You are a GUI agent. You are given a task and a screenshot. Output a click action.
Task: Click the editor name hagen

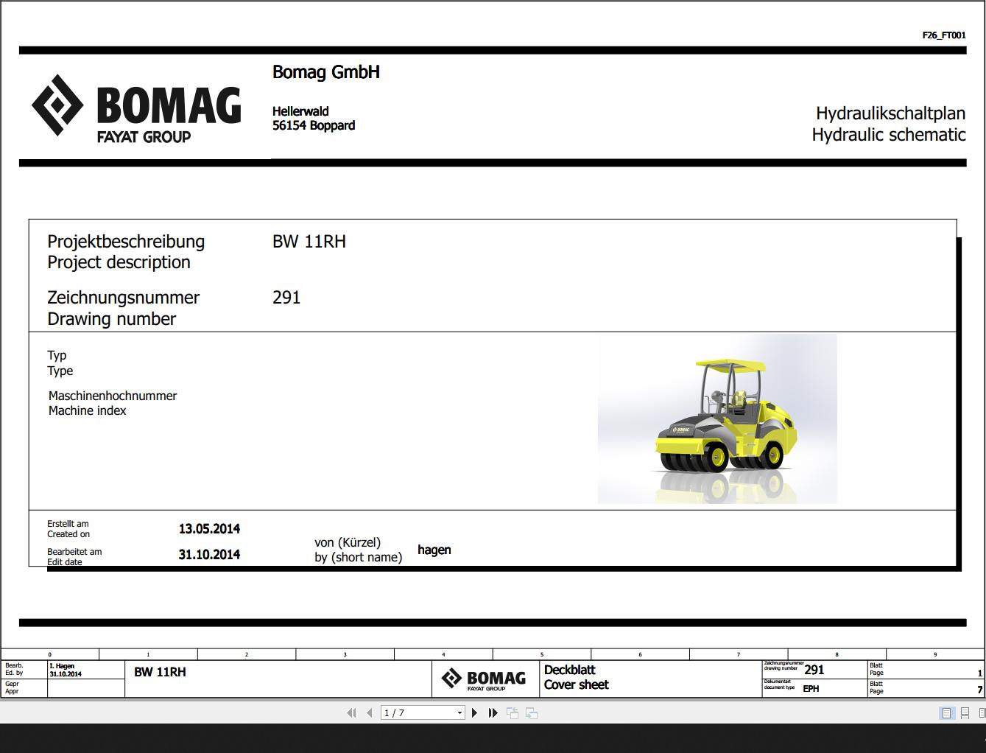(434, 550)
